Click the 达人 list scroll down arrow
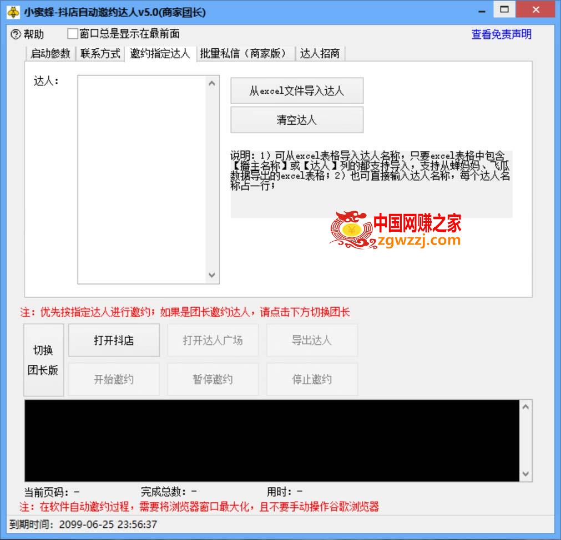Screen dimensions: 561x540 tap(212, 275)
